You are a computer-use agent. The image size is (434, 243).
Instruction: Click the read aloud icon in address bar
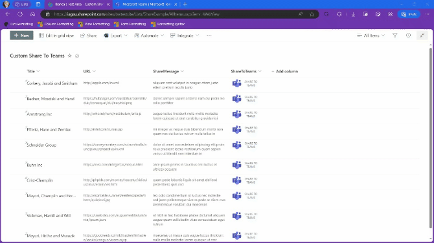(301, 14)
